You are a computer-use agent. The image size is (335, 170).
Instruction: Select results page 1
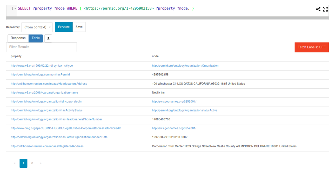[x=23, y=163]
